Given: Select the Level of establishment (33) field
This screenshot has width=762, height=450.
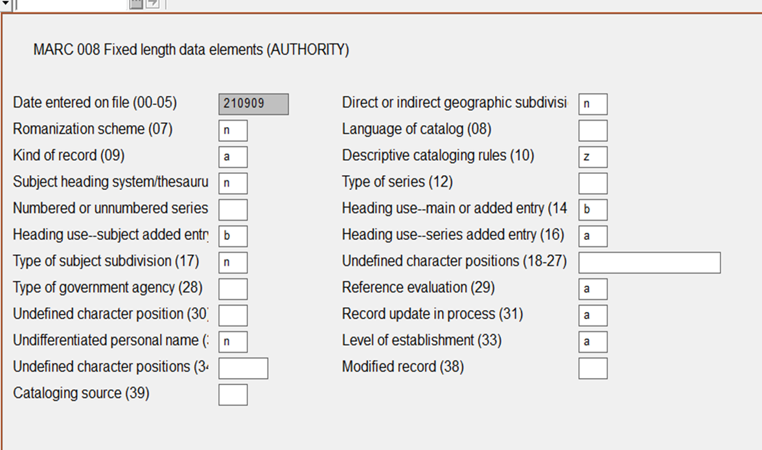Looking at the screenshot, I should point(593,342).
